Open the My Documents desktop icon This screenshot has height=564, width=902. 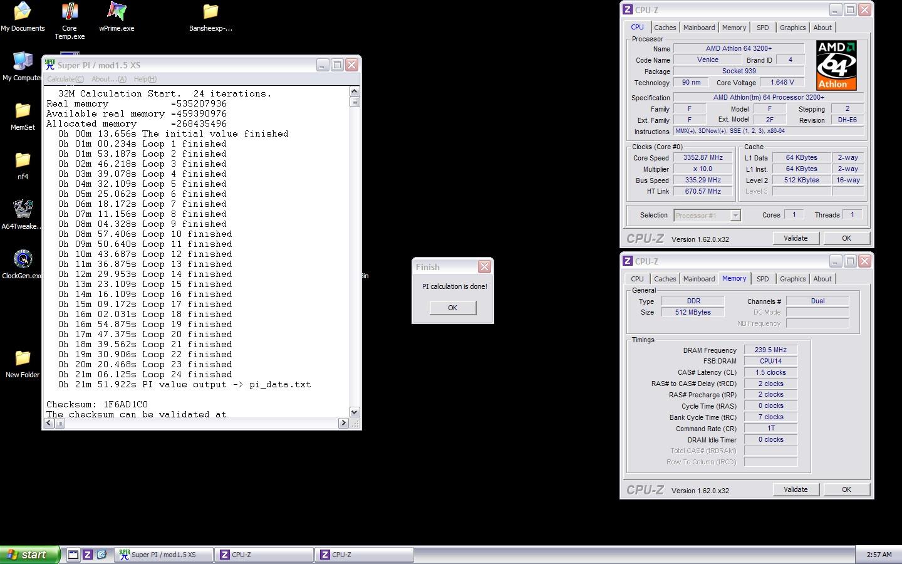pos(23,17)
